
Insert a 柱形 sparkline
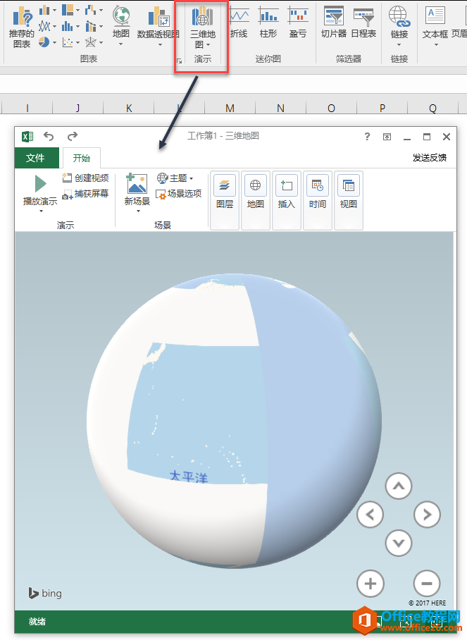tap(268, 23)
